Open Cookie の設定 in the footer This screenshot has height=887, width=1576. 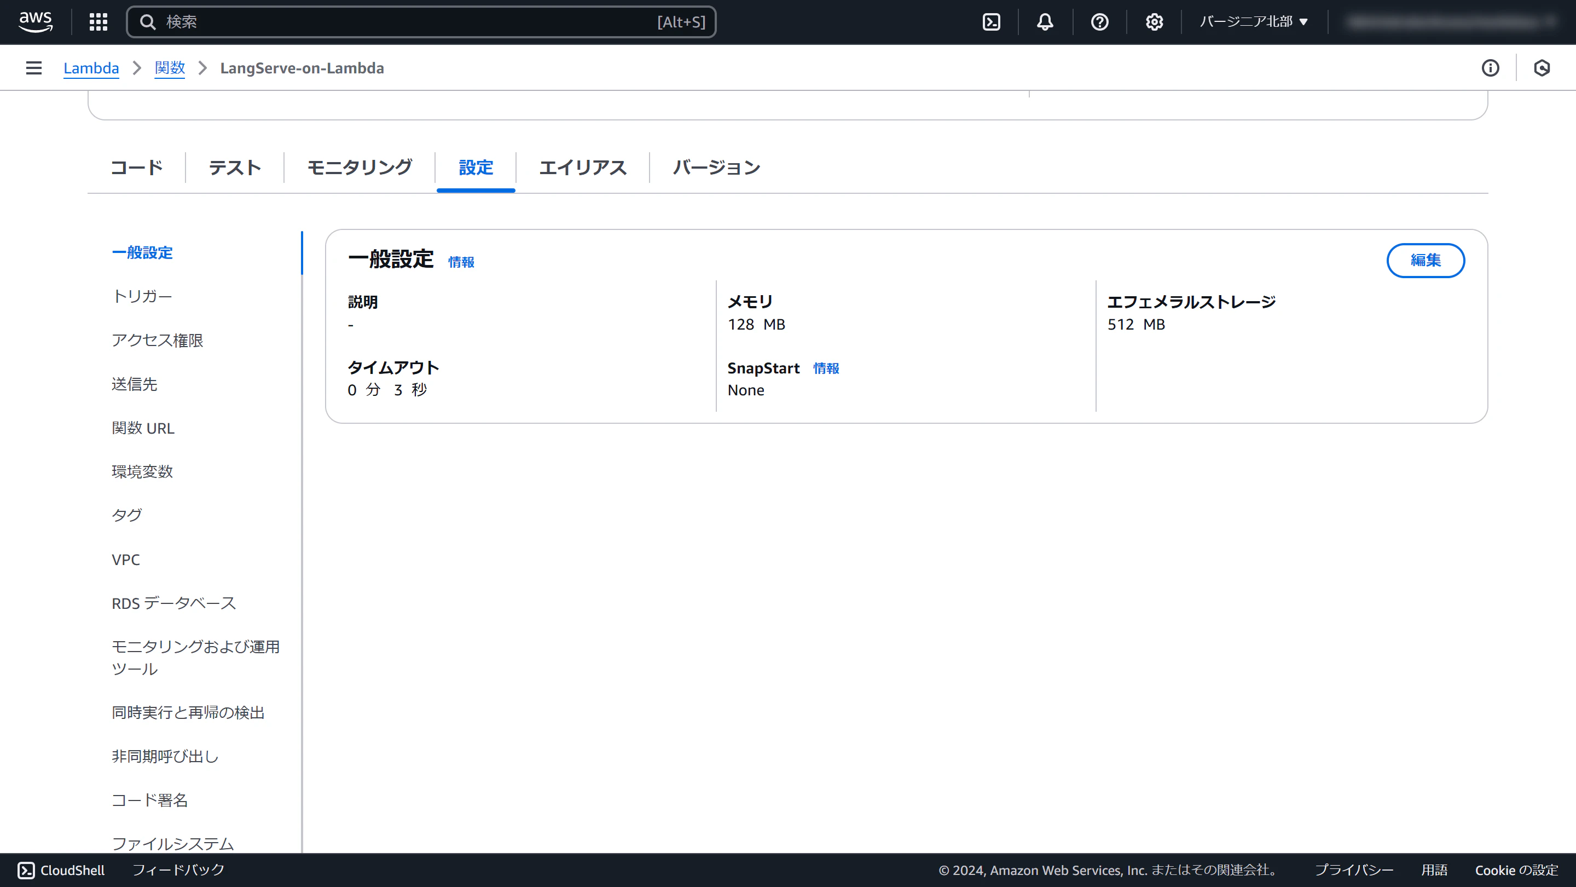pyautogui.click(x=1517, y=870)
